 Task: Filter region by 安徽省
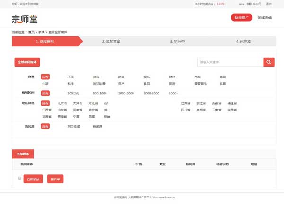click(217, 103)
